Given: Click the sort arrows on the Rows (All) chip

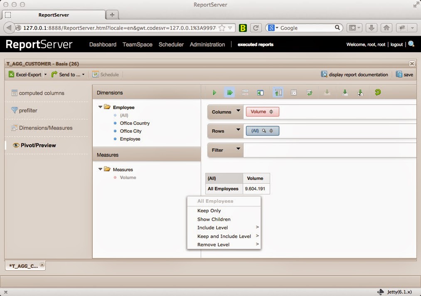Looking at the screenshot, I should (x=271, y=131).
